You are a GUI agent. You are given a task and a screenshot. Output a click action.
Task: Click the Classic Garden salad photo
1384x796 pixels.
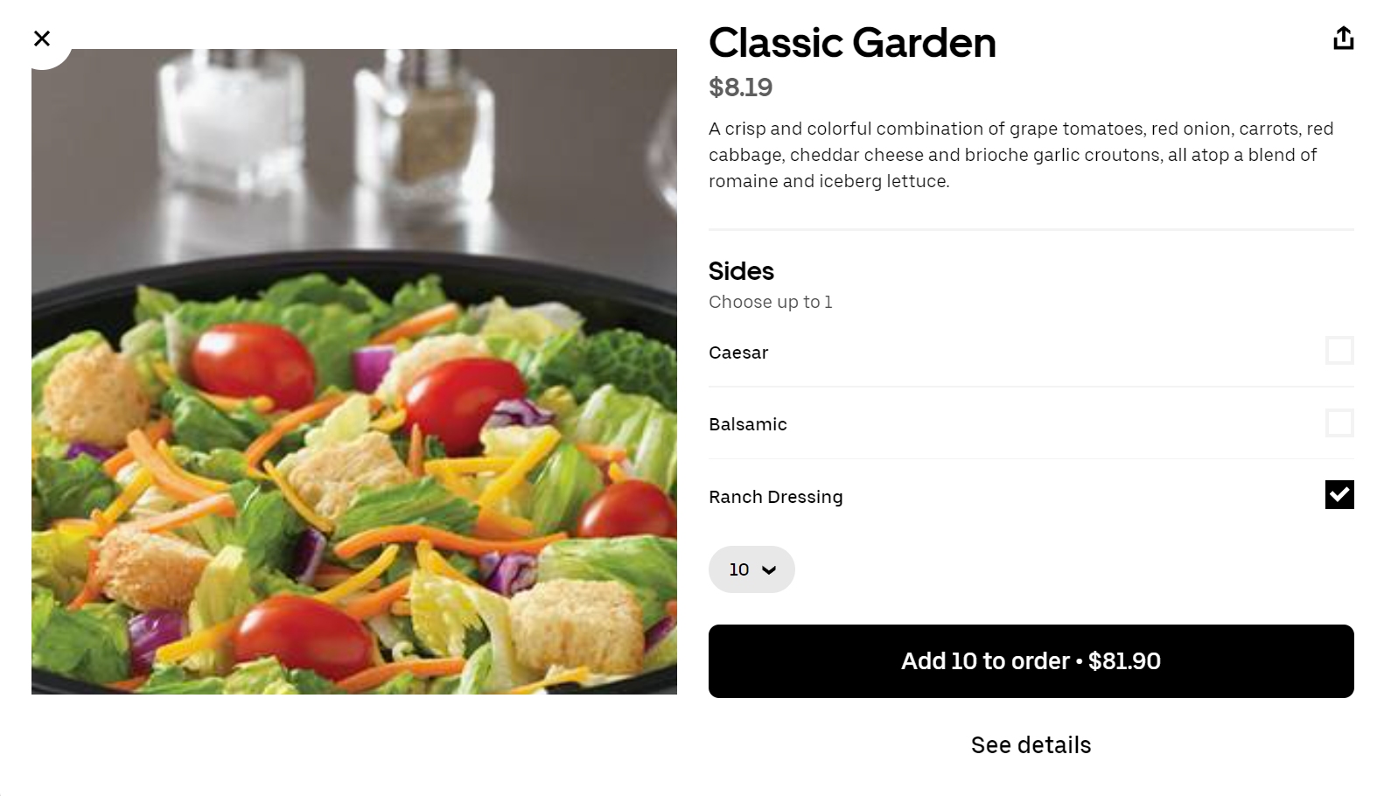coord(354,372)
